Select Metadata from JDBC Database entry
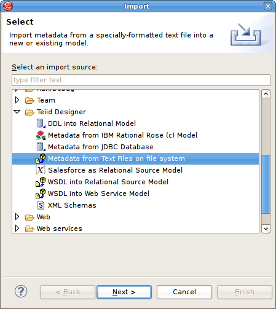Screen dimensions: 276x309 [101, 147]
